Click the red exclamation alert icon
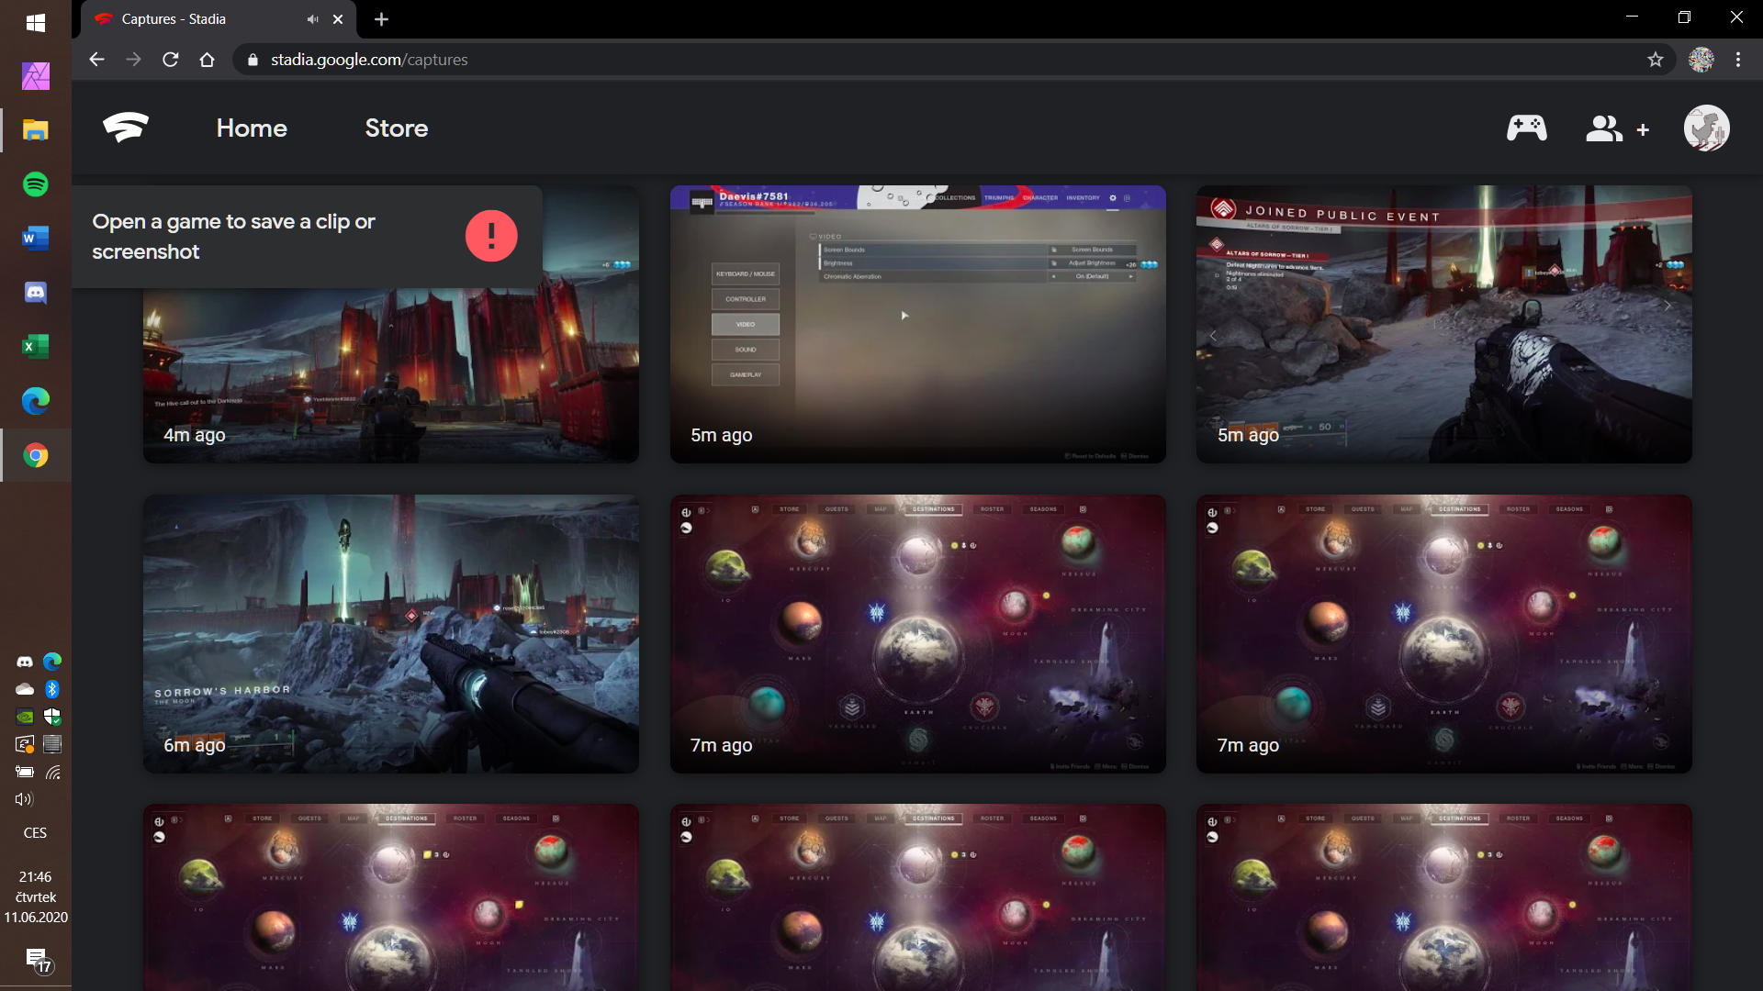Viewport: 1763px width, 991px height. tap(491, 236)
